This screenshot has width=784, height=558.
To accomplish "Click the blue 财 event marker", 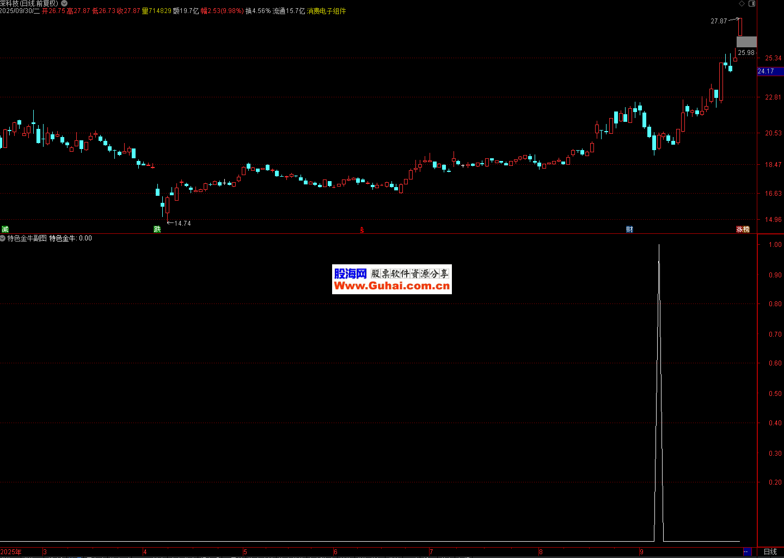I will coord(629,230).
